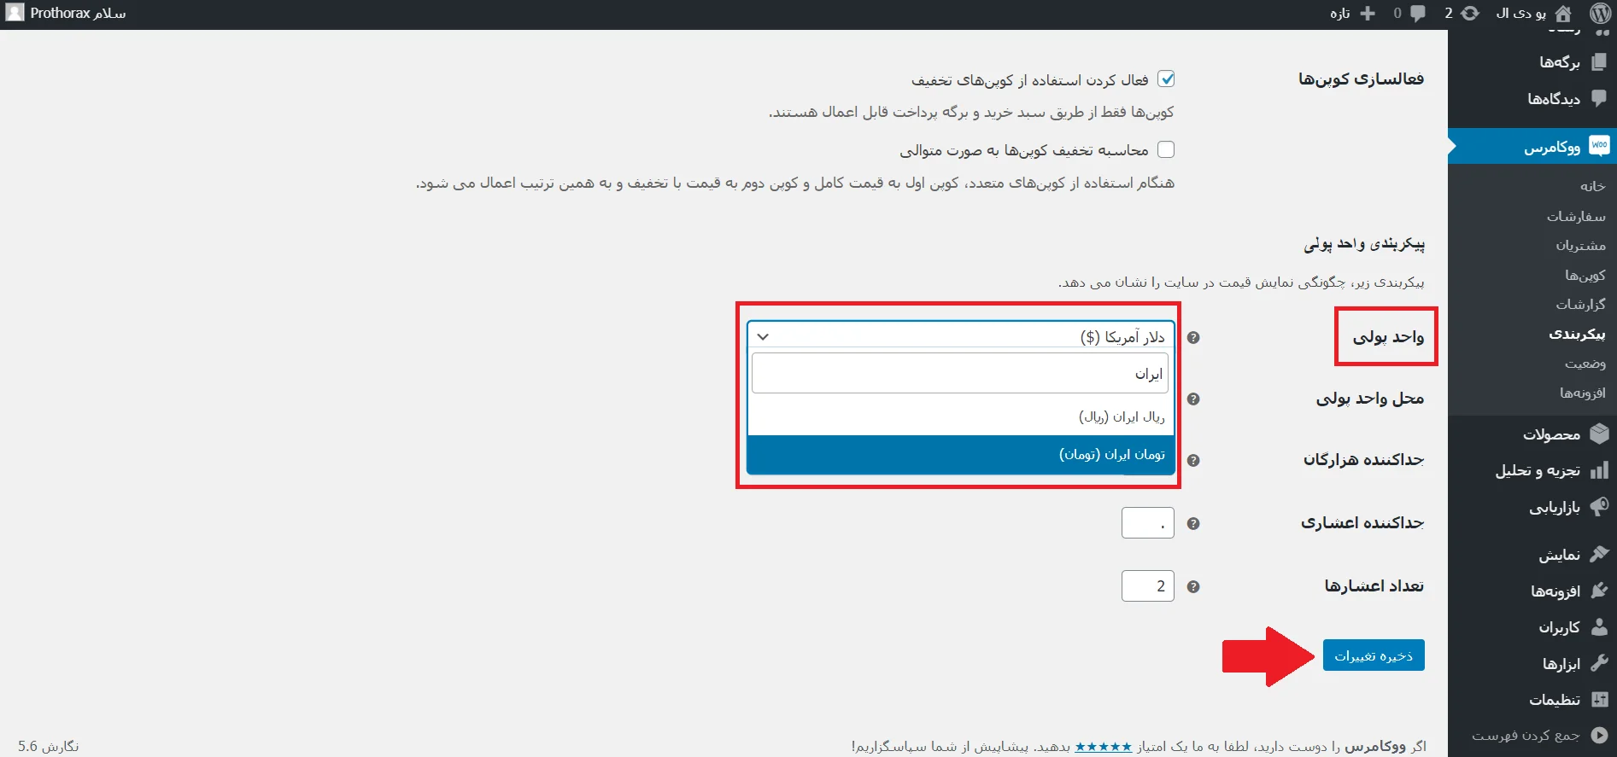1617x757 pixels.
Task: Go to کوپن‌ها coupons submenu
Action: point(1585,275)
